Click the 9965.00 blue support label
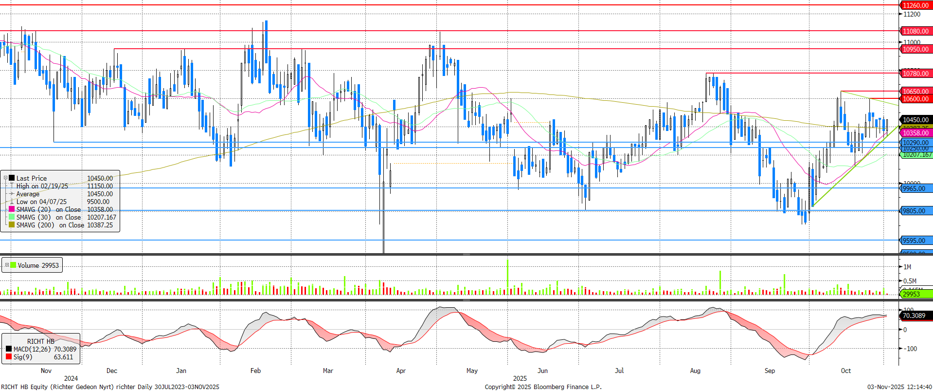 pyautogui.click(x=915, y=188)
